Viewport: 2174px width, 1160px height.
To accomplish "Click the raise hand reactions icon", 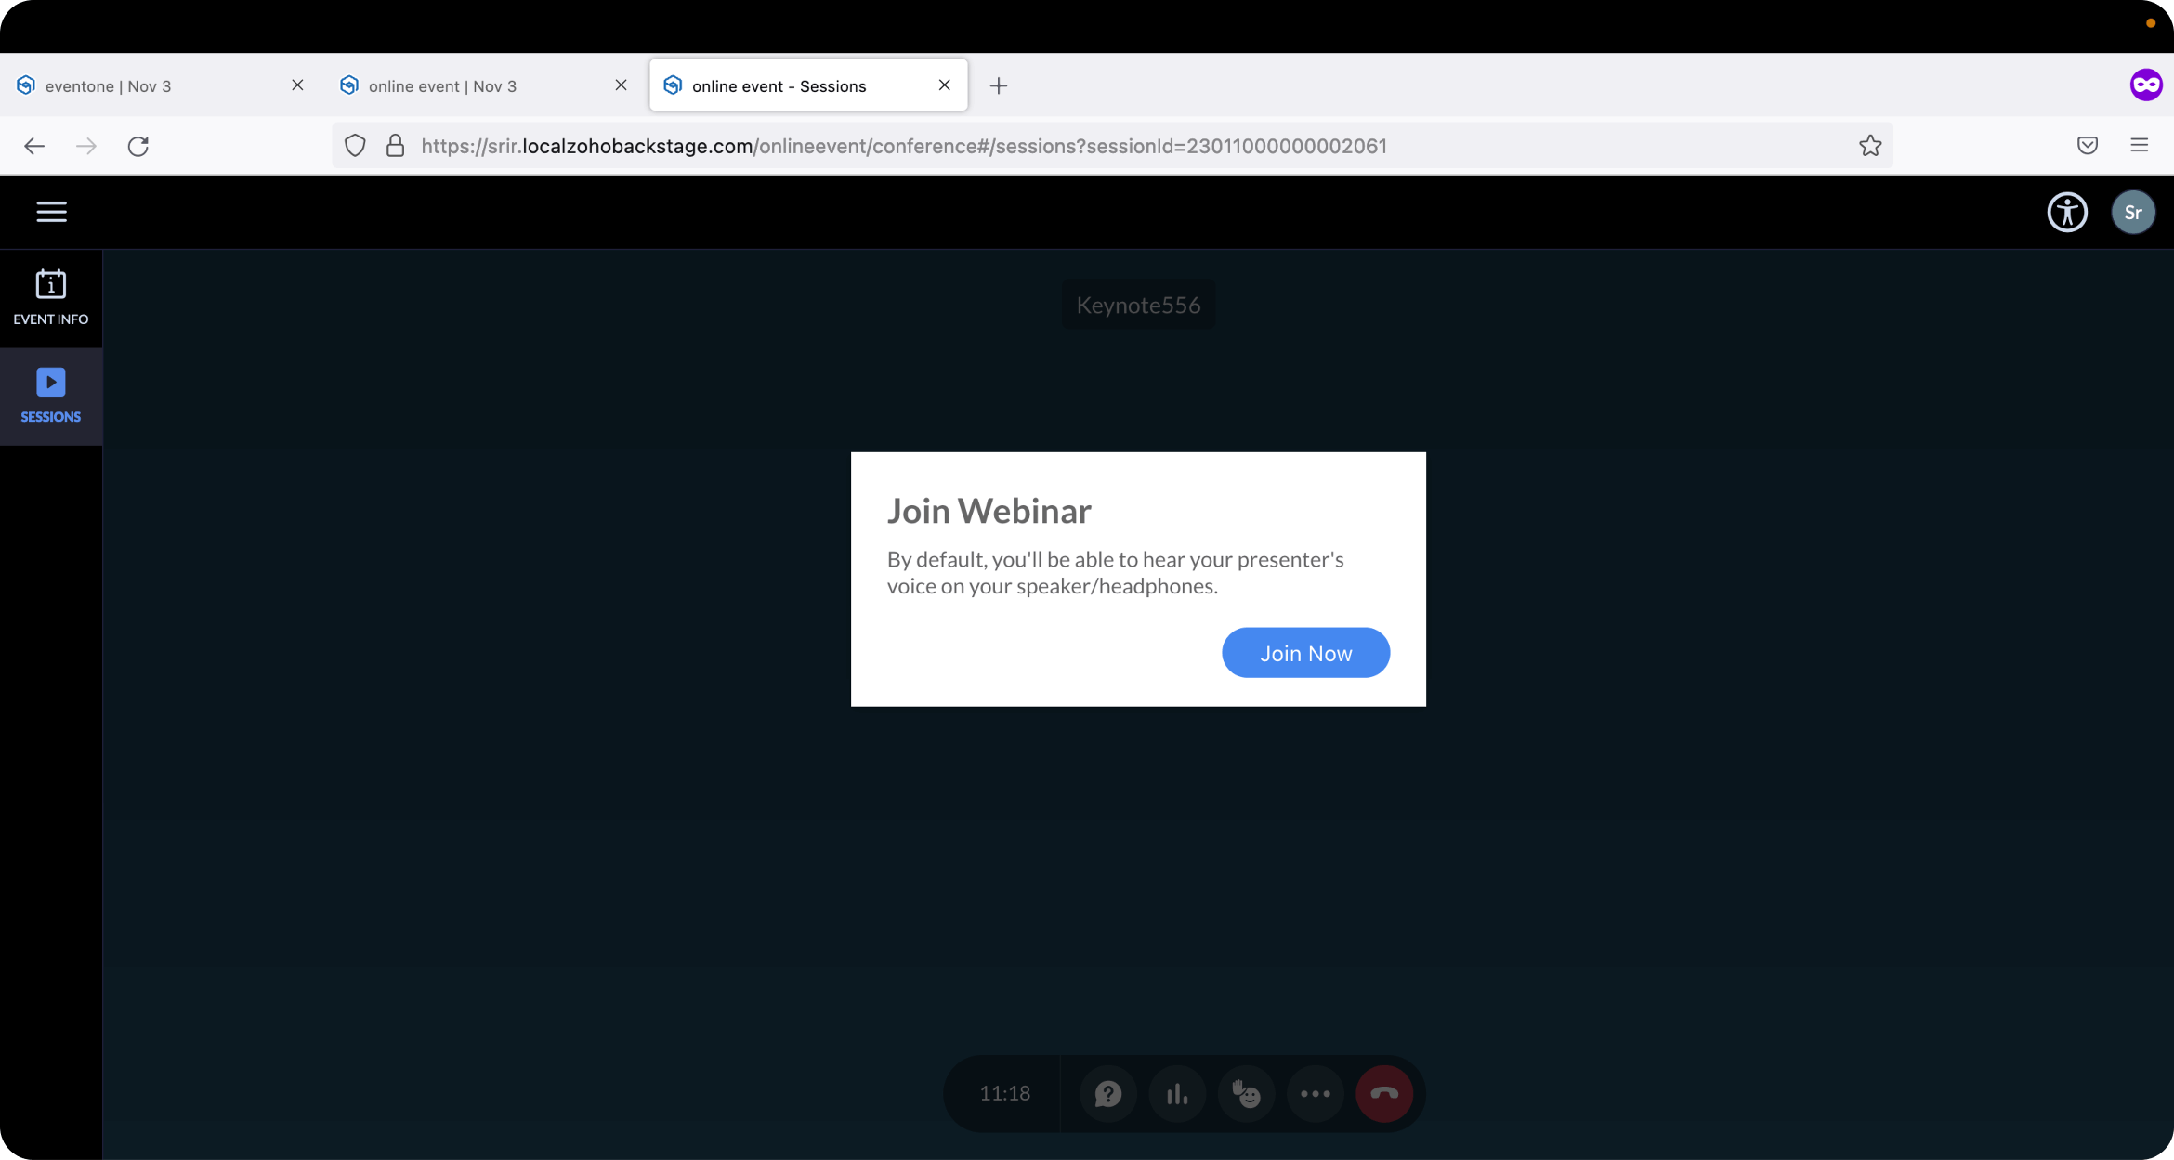I will (1246, 1094).
